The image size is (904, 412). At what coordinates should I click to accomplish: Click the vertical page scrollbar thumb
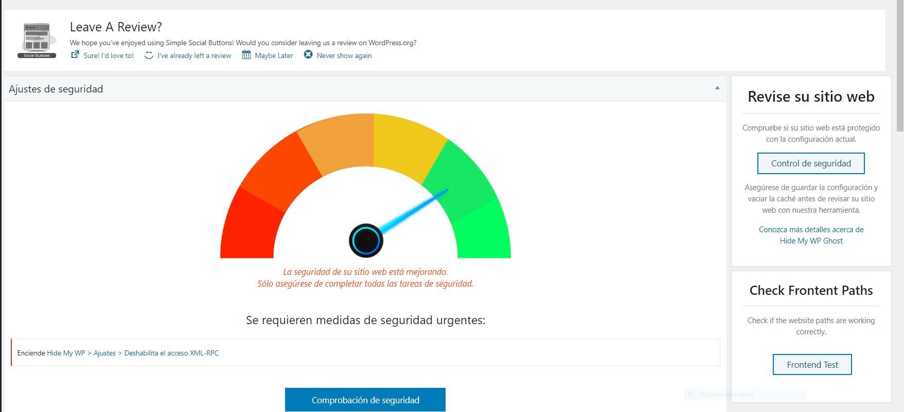pos(900,65)
